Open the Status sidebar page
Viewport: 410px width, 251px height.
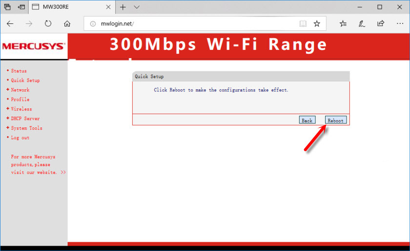[x=19, y=71]
